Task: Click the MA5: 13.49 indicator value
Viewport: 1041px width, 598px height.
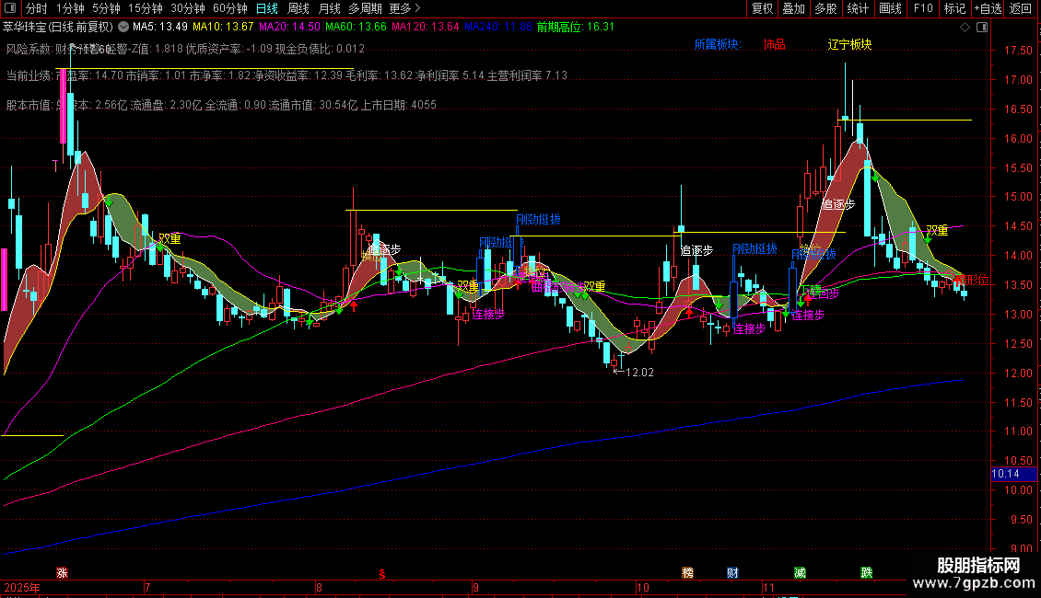Action: tap(160, 28)
